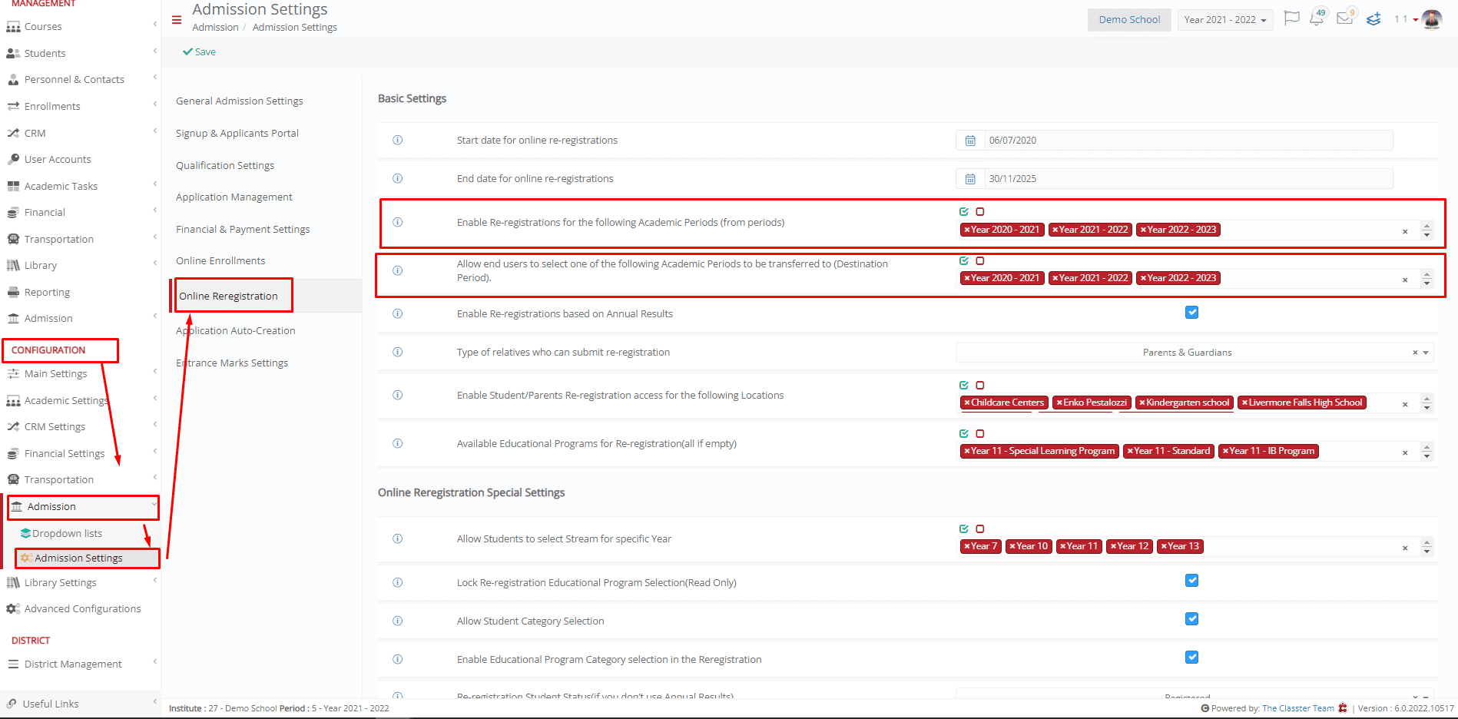Screen dimensions: 1458x719
Task: Follow The Classter Team link
Action: coord(1298,708)
